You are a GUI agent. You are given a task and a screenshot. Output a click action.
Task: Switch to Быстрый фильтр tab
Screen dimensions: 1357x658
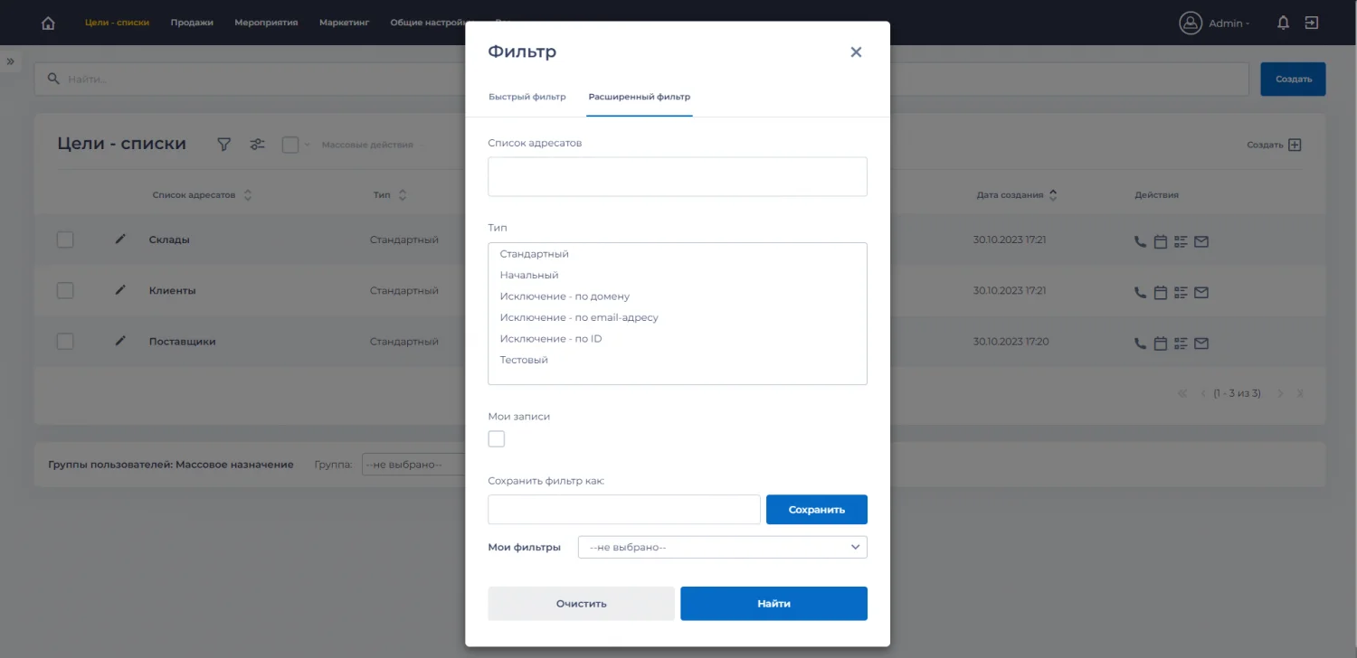527,97
